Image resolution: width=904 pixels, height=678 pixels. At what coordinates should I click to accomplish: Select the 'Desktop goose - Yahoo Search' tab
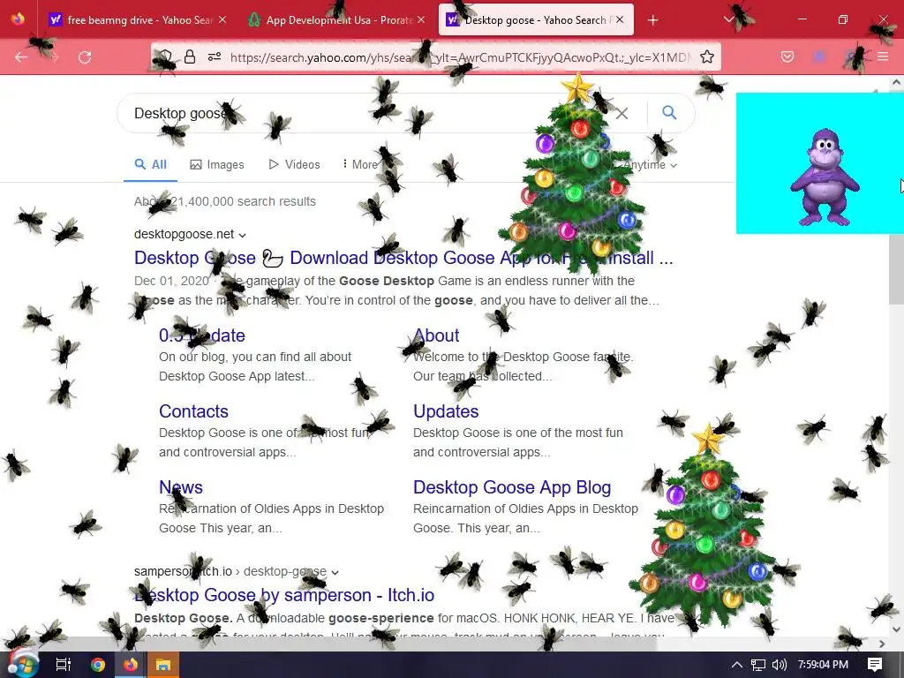tap(536, 20)
